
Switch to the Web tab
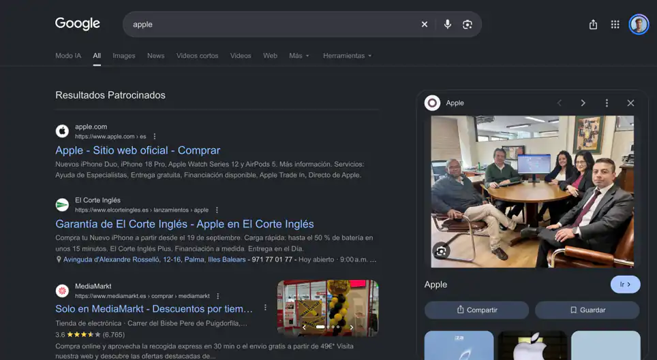coord(271,56)
